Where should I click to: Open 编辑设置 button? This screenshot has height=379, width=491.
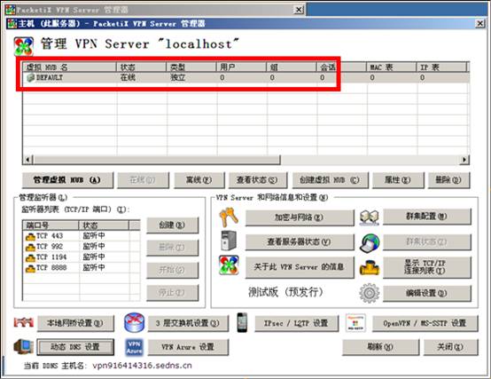coord(427,293)
